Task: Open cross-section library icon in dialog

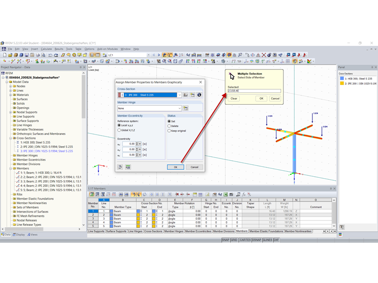Action: 186,95
